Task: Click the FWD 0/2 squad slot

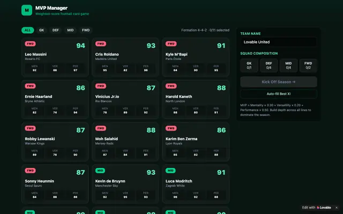Action: (308, 65)
